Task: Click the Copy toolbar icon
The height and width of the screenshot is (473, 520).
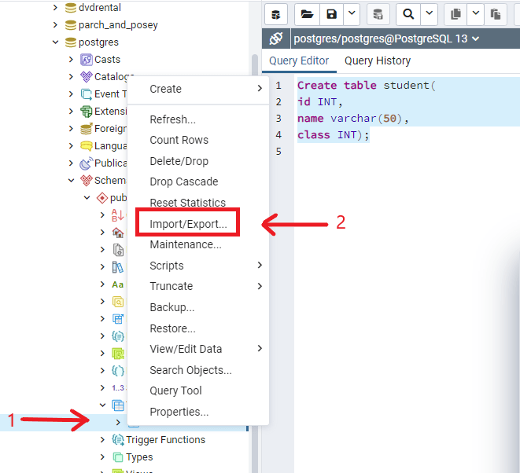Action: (455, 14)
